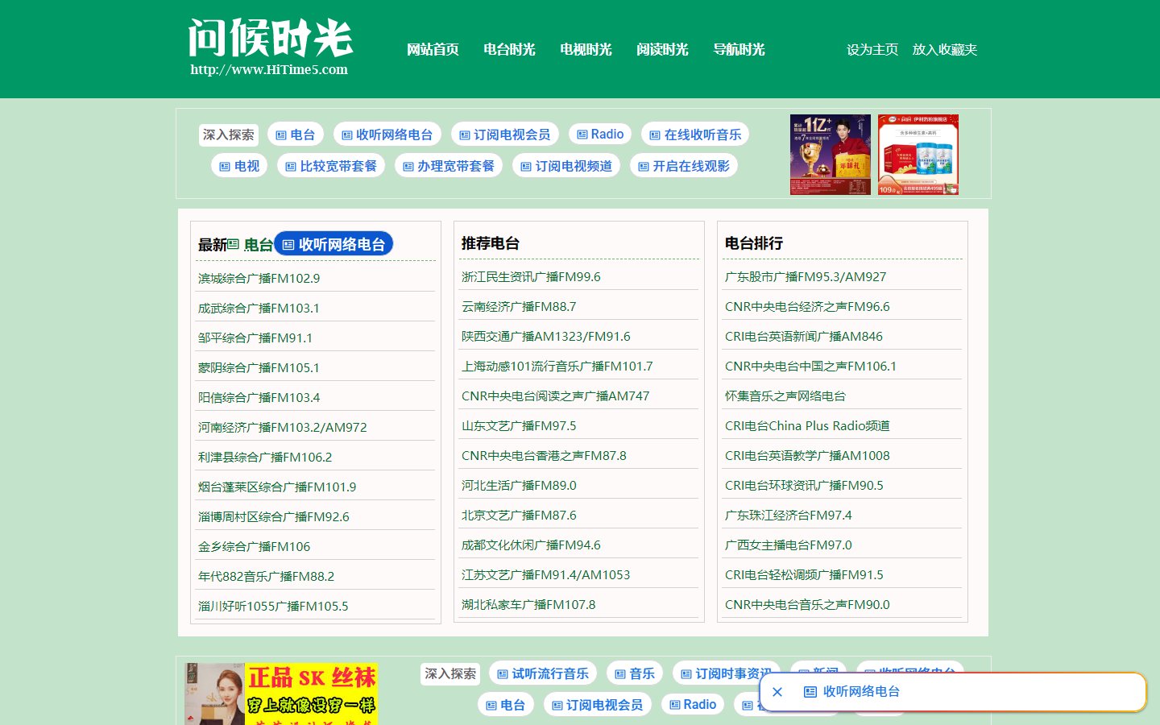
Task: Close the floating 收听网络电台 popup
Action: click(x=777, y=692)
